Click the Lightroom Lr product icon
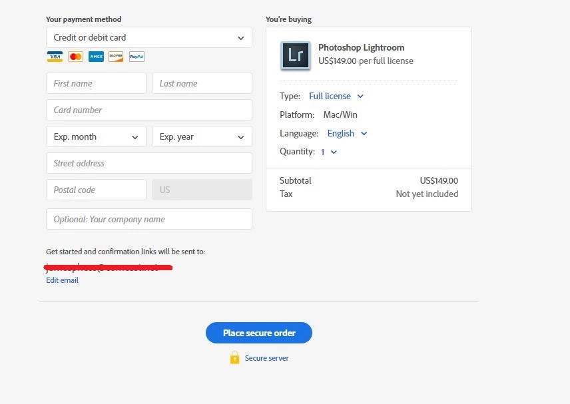570x404 pixels. pos(296,56)
